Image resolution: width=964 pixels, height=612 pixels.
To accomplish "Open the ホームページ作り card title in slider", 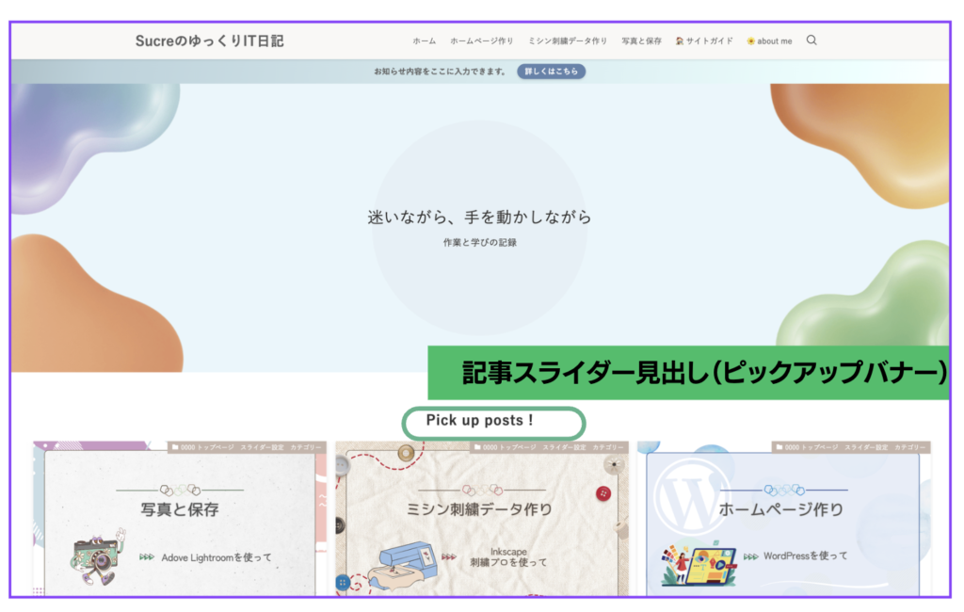I will pyautogui.click(x=781, y=509).
